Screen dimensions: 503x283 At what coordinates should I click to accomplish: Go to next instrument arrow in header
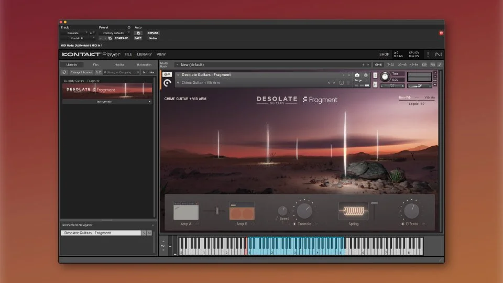[349, 75]
